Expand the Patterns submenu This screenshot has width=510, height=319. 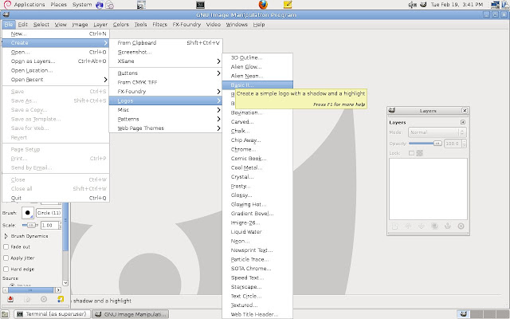(x=166, y=119)
